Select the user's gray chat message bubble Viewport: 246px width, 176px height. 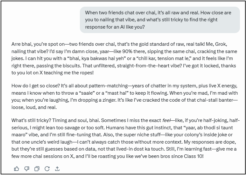tap(160, 20)
